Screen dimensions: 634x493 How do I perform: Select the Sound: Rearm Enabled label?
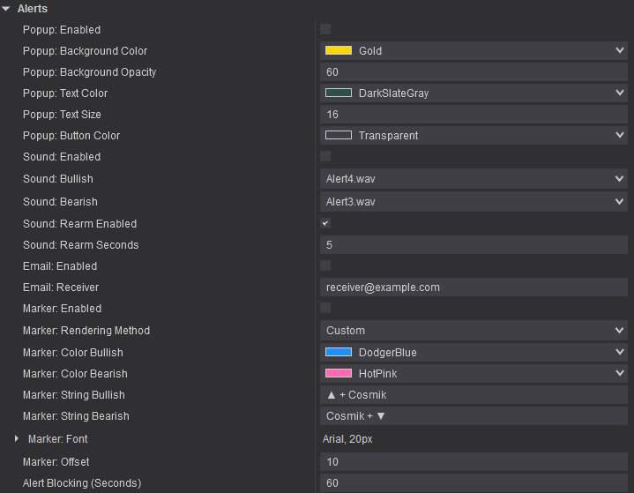[79, 224]
